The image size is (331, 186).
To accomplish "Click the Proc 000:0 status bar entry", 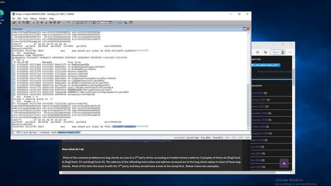I will [x=206, y=138].
